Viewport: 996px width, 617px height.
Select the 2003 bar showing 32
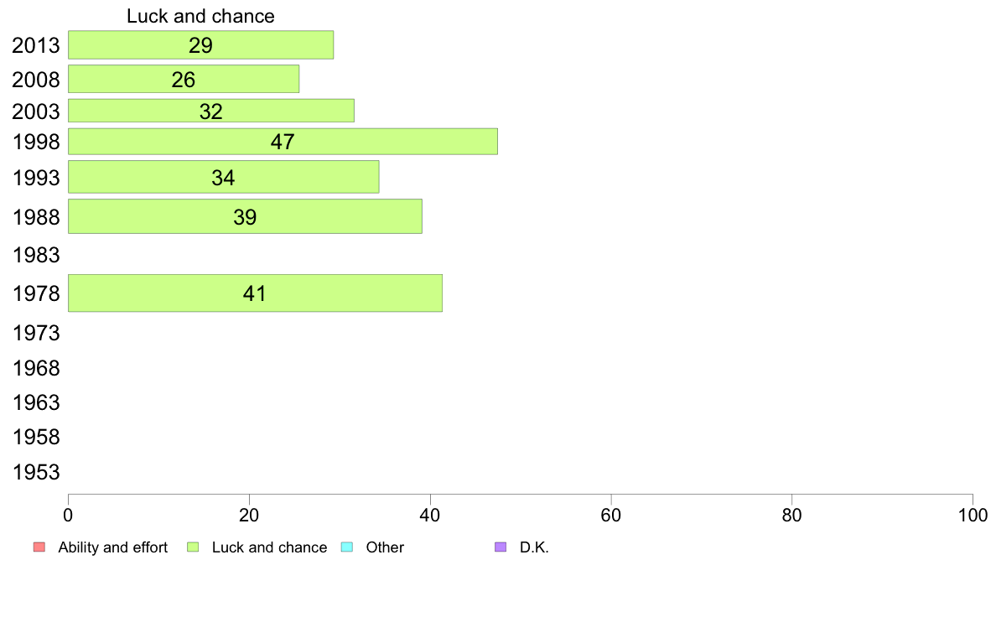coord(211,111)
